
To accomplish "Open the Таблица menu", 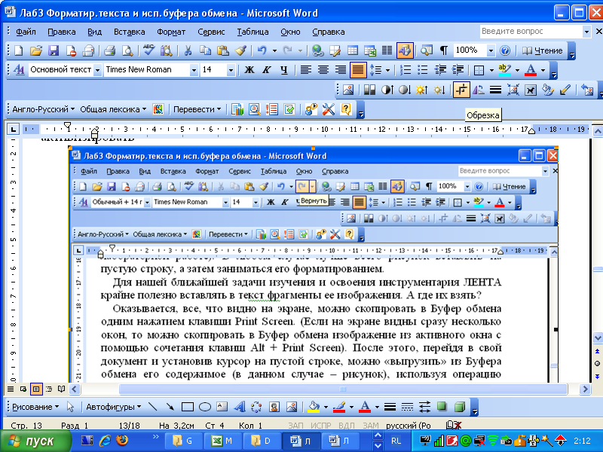I will 253,32.
